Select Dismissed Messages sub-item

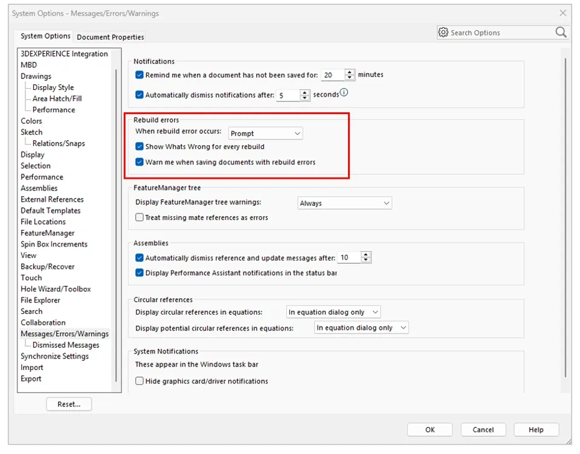(x=66, y=345)
